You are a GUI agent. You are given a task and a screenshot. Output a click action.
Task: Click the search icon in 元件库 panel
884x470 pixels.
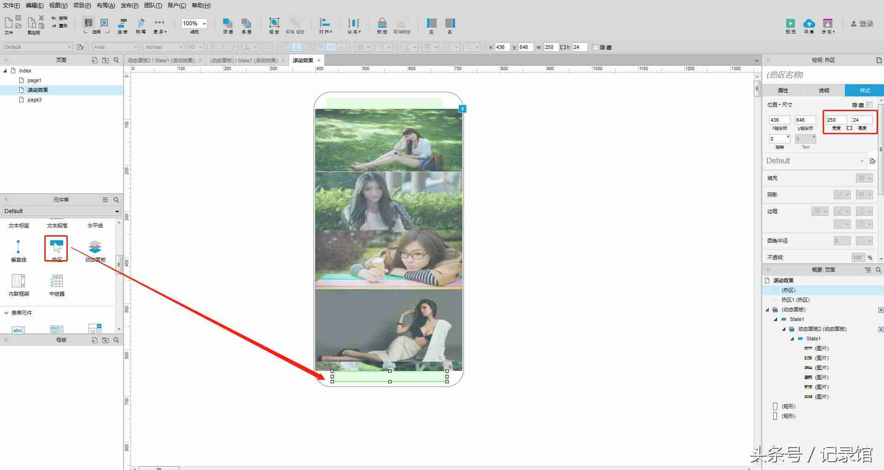pyautogui.click(x=116, y=200)
